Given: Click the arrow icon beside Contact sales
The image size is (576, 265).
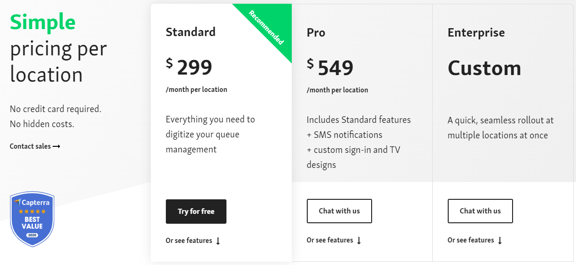Looking at the screenshot, I should pyautogui.click(x=56, y=146).
